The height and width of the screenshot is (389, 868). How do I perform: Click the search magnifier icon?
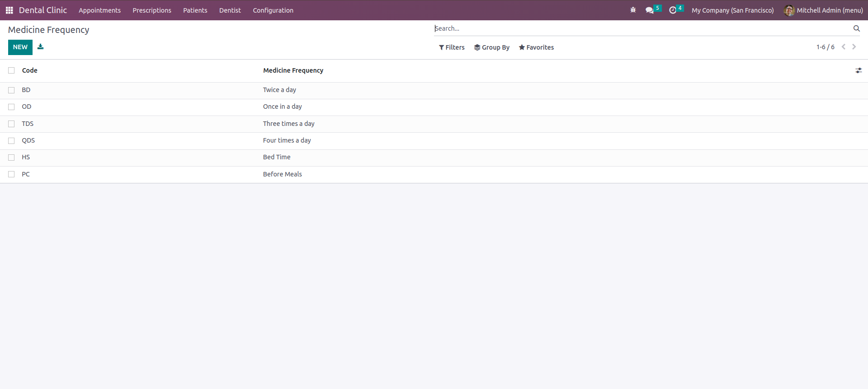[x=856, y=28]
